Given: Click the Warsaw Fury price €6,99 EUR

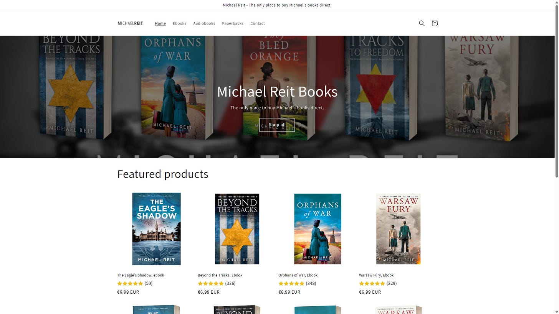Looking at the screenshot, I should (x=370, y=292).
